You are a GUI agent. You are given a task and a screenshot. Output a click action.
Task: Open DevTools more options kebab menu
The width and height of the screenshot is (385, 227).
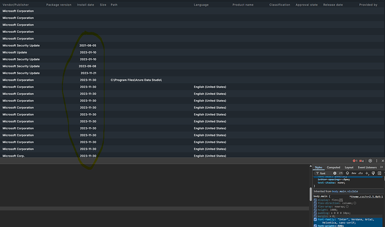tap(377, 161)
